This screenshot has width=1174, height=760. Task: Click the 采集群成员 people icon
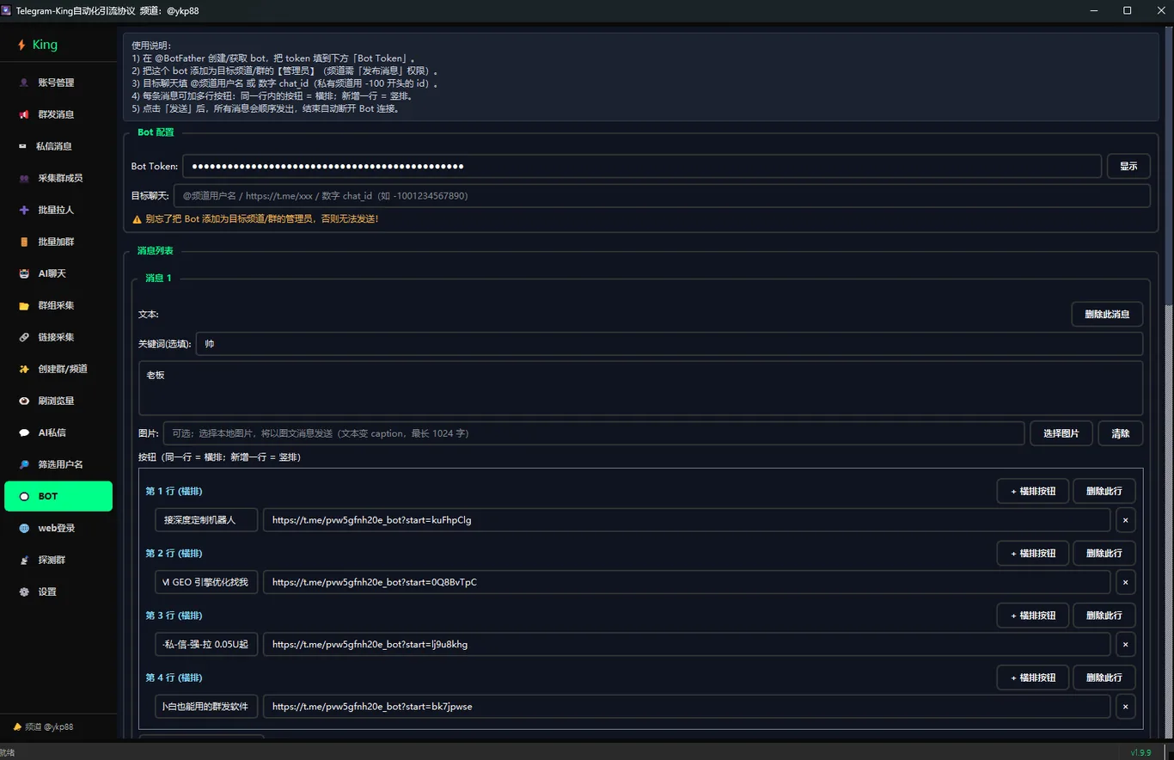(24, 178)
